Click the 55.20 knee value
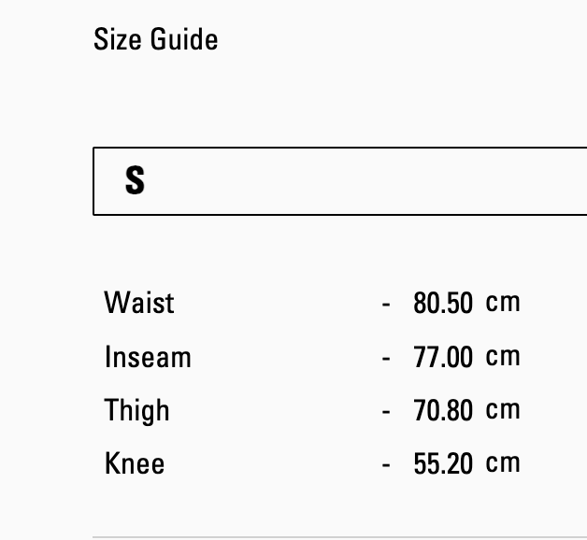The image size is (587, 540). [443, 463]
